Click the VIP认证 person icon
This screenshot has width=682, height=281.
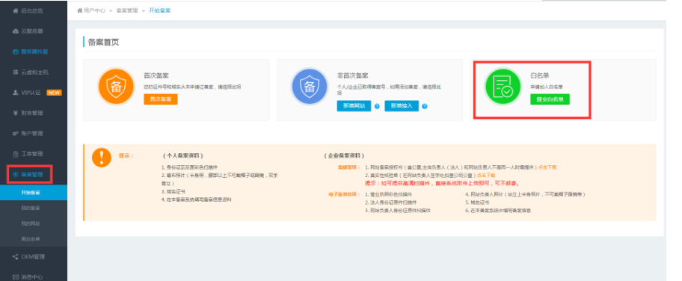tap(16, 93)
